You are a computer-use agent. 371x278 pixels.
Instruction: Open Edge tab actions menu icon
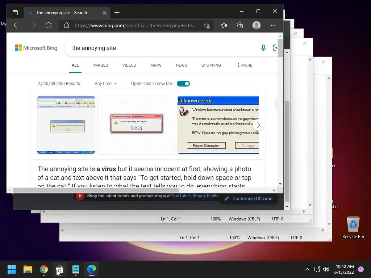[x=15, y=13]
